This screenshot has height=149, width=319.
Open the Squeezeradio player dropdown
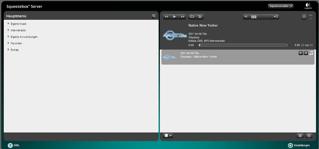click(280, 6)
